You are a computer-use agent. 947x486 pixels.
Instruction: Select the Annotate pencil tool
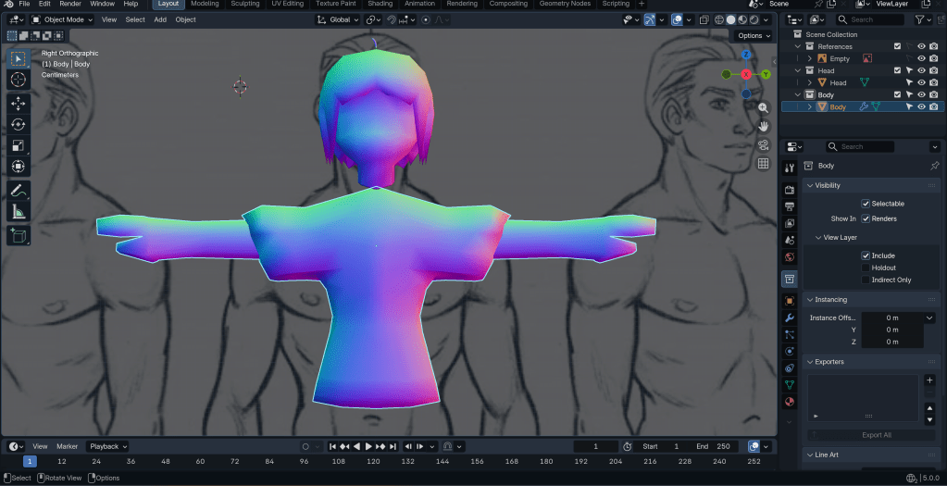pyautogui.click(x=18, y=190)
